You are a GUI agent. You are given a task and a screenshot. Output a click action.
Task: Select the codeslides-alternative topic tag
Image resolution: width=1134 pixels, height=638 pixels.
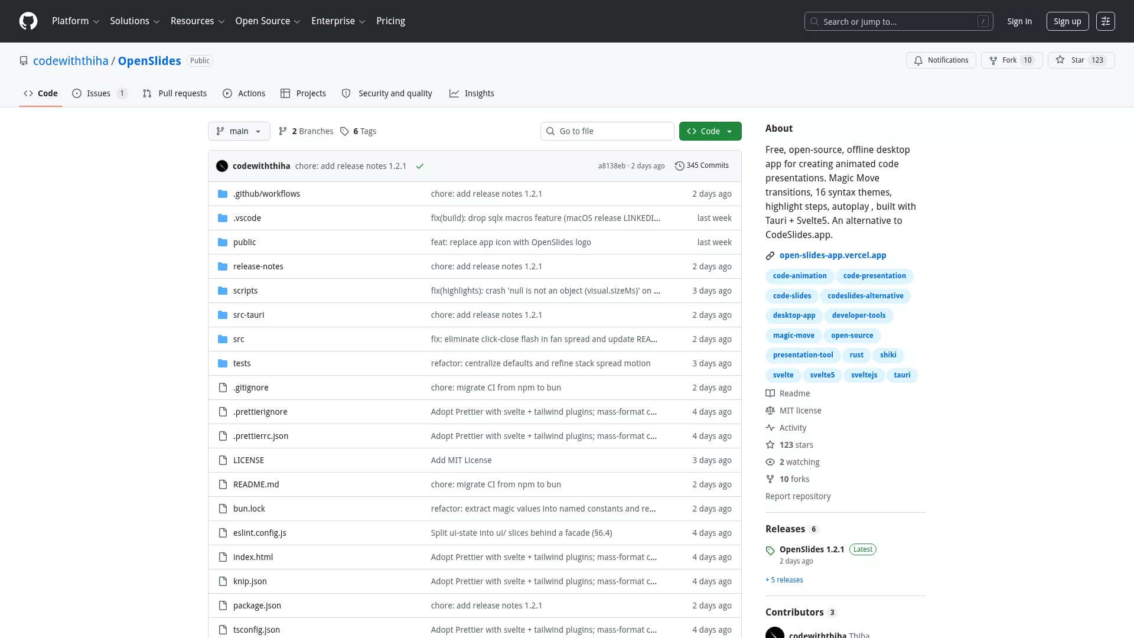point(865,296)
